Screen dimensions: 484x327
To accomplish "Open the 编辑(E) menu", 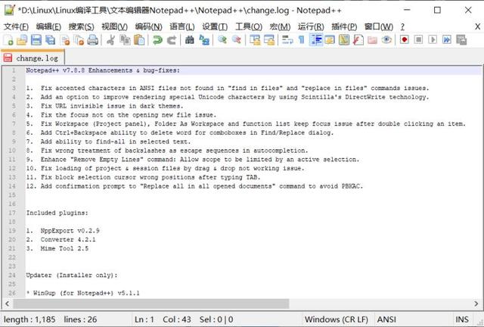I will [48, 27].
